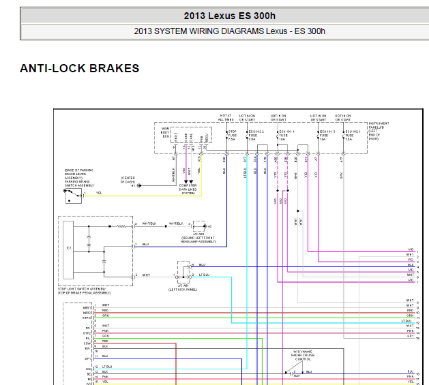Click the LT BLU label at connector pin 12
Image resolution: width=429 pixels, height=385 pixels.
[x=107, y=367]
